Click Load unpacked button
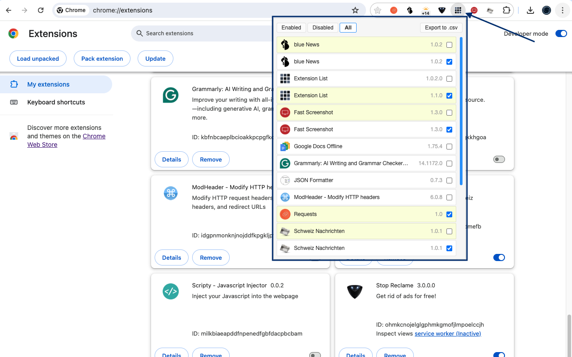This screenshot has width=572, height=357. pos(38,58)
